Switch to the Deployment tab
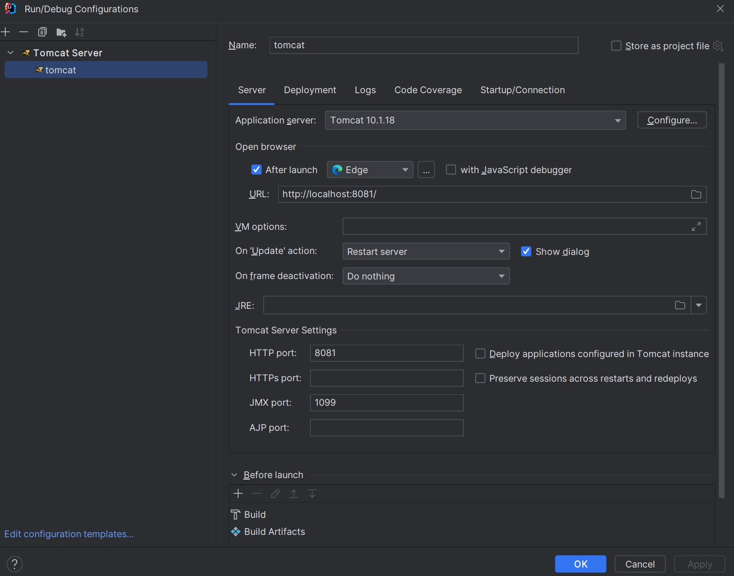734x576 pixels. tap(310, 90)
